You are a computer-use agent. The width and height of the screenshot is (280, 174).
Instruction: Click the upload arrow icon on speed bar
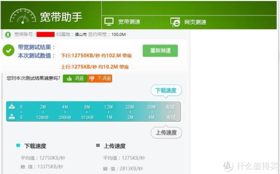(x=12, y=117)
